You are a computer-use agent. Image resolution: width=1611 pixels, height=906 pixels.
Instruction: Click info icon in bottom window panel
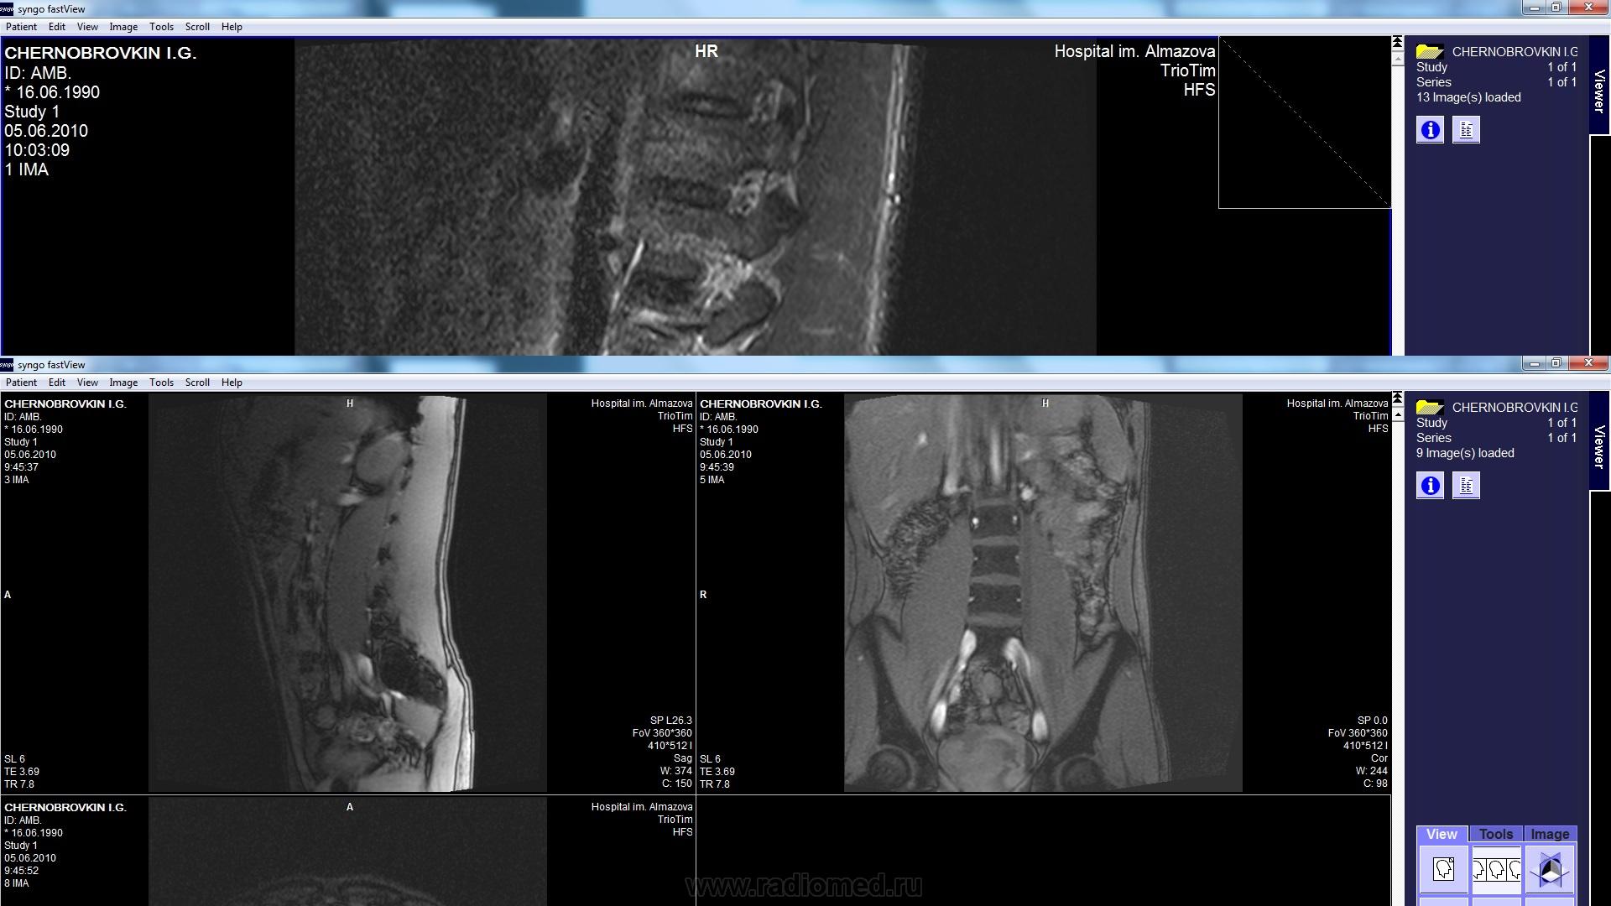click(1430, 486)
